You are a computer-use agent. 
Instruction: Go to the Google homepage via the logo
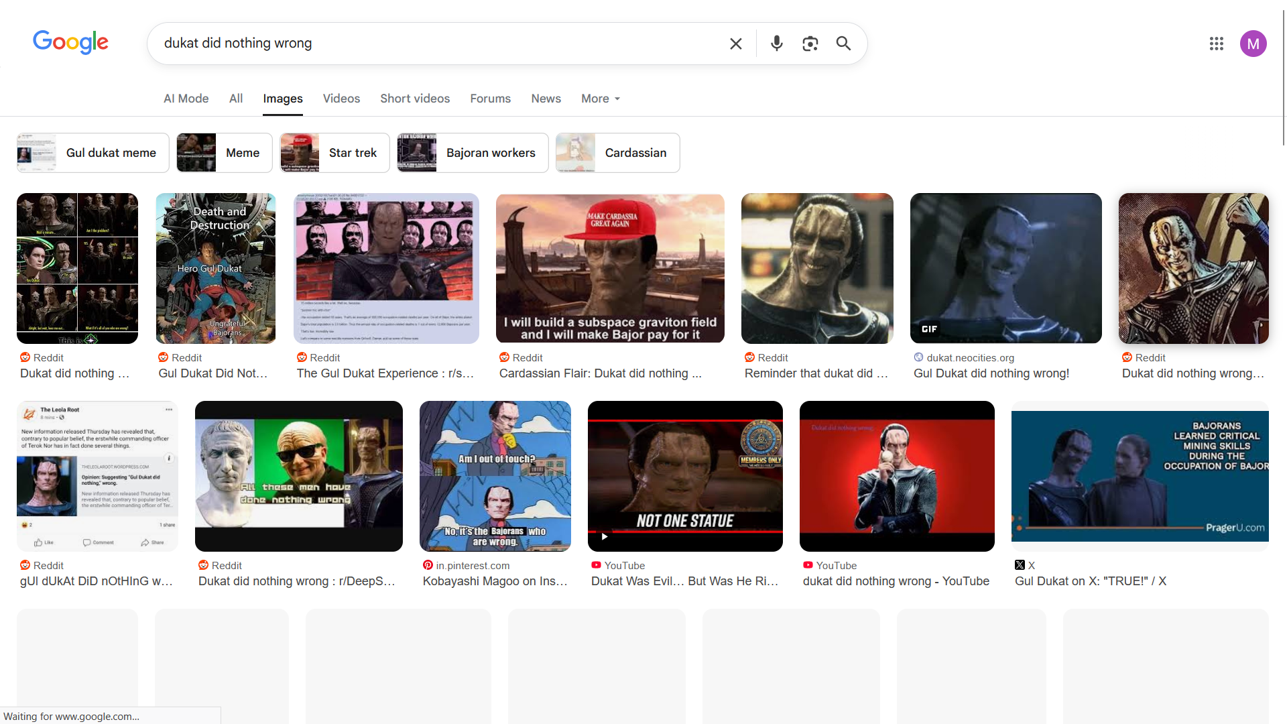tap(70, 42)
